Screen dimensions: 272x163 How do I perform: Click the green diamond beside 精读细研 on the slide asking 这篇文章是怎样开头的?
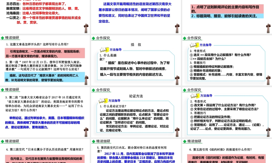pos(2,38)
